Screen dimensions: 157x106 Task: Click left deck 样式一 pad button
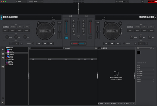6,30
